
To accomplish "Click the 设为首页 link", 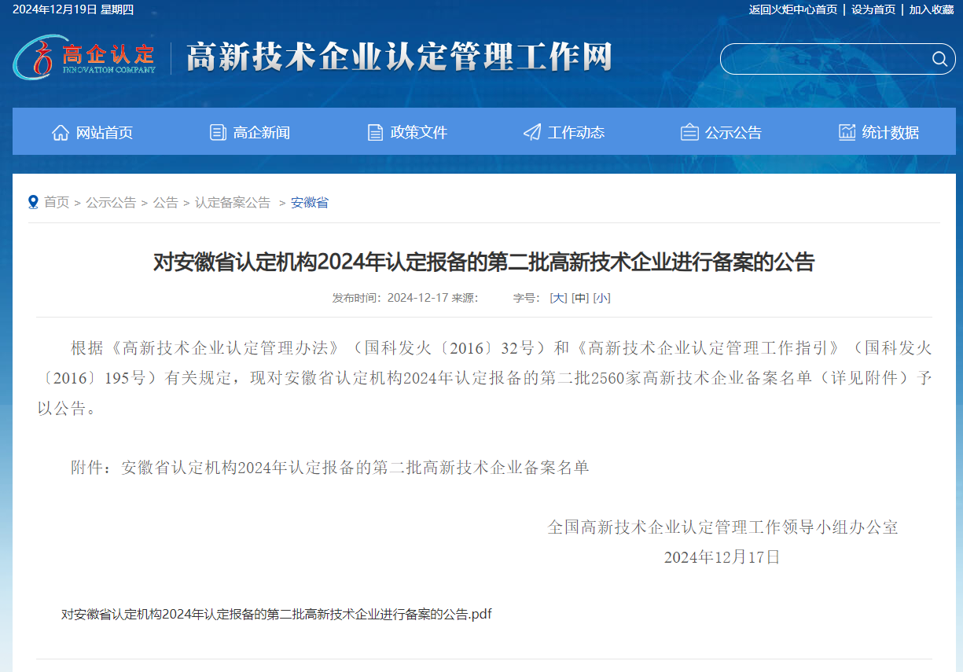I will click(873, 9).
